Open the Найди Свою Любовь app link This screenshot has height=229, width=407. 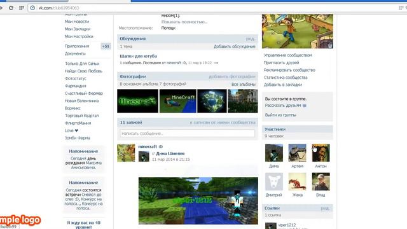83,71
